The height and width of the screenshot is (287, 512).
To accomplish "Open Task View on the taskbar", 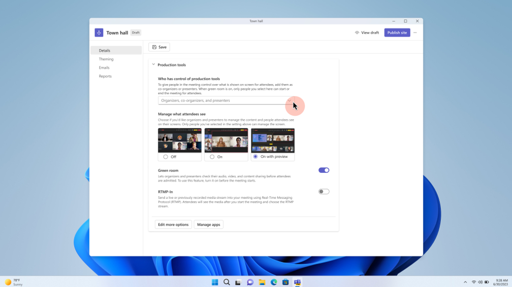I will (238, 282).
